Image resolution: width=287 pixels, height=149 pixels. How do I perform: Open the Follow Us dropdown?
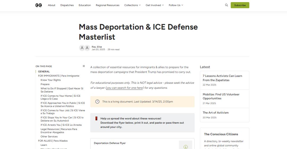(x=176, y=5)
